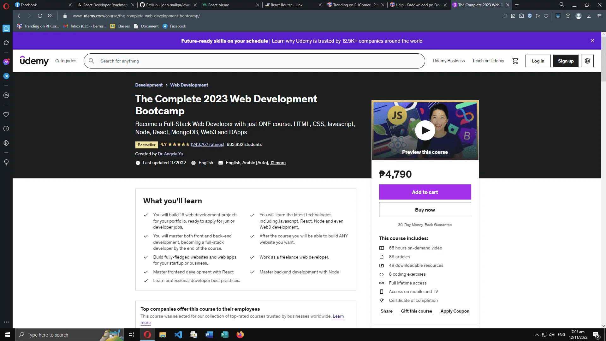Viewport: 606px width, 341px height.
Task: Open Dr. Angela Yu instructor link
Action: click(170, 154)
